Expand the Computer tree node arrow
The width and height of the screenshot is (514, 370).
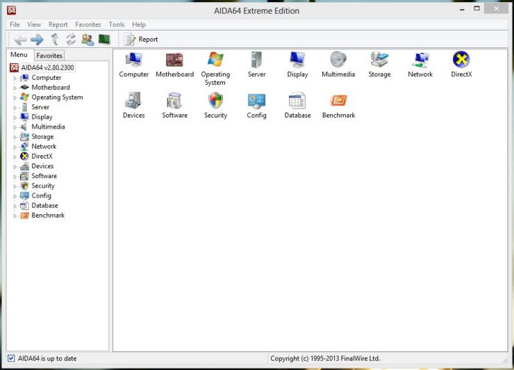(15, 78)
